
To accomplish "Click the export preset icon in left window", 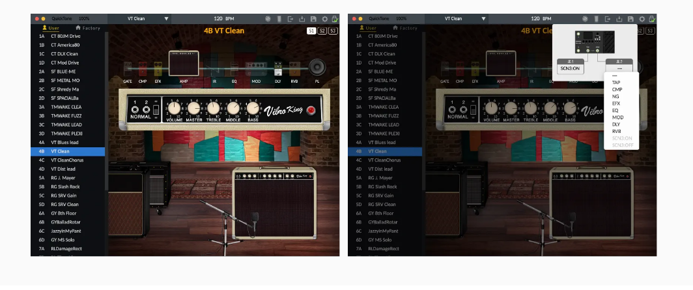I will [290, 19].
